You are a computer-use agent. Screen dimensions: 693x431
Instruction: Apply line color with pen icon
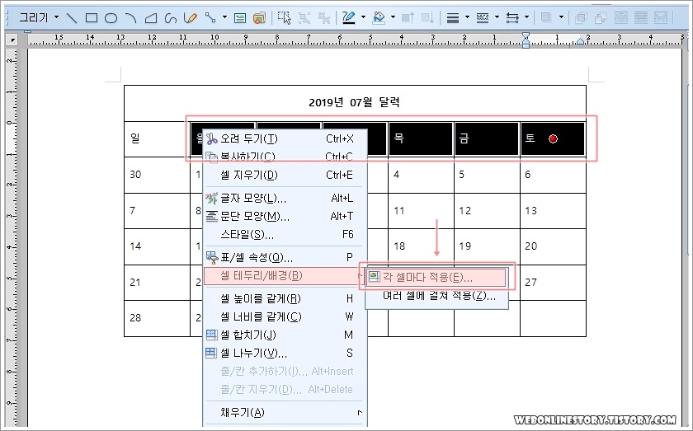(349, 18)
